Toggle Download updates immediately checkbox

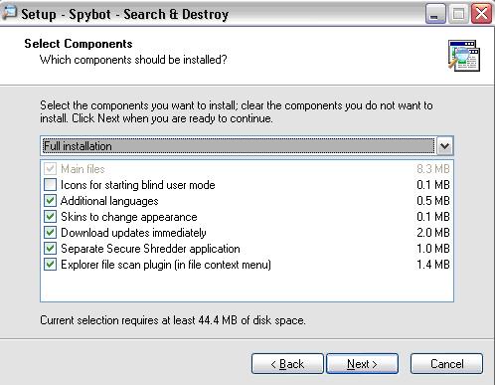50,233
